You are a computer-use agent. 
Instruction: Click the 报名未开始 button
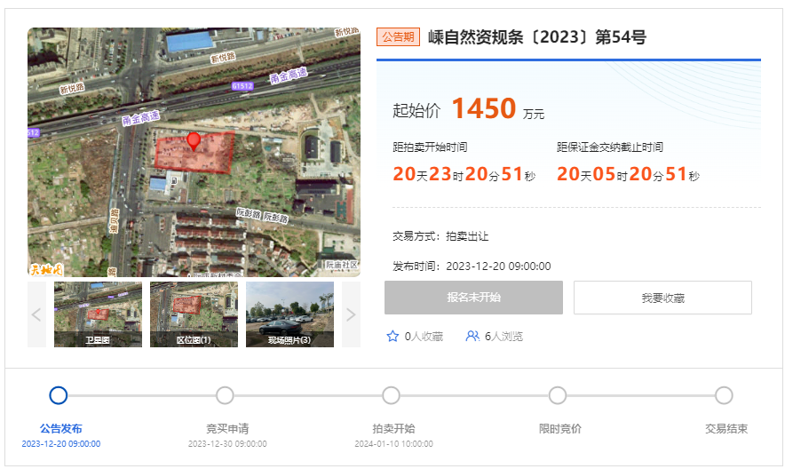[x=473, y=298]
